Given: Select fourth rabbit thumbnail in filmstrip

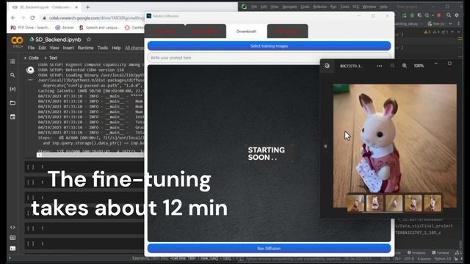Looking at the screenshot, I should pyautogui.click(x=413, y=203).
